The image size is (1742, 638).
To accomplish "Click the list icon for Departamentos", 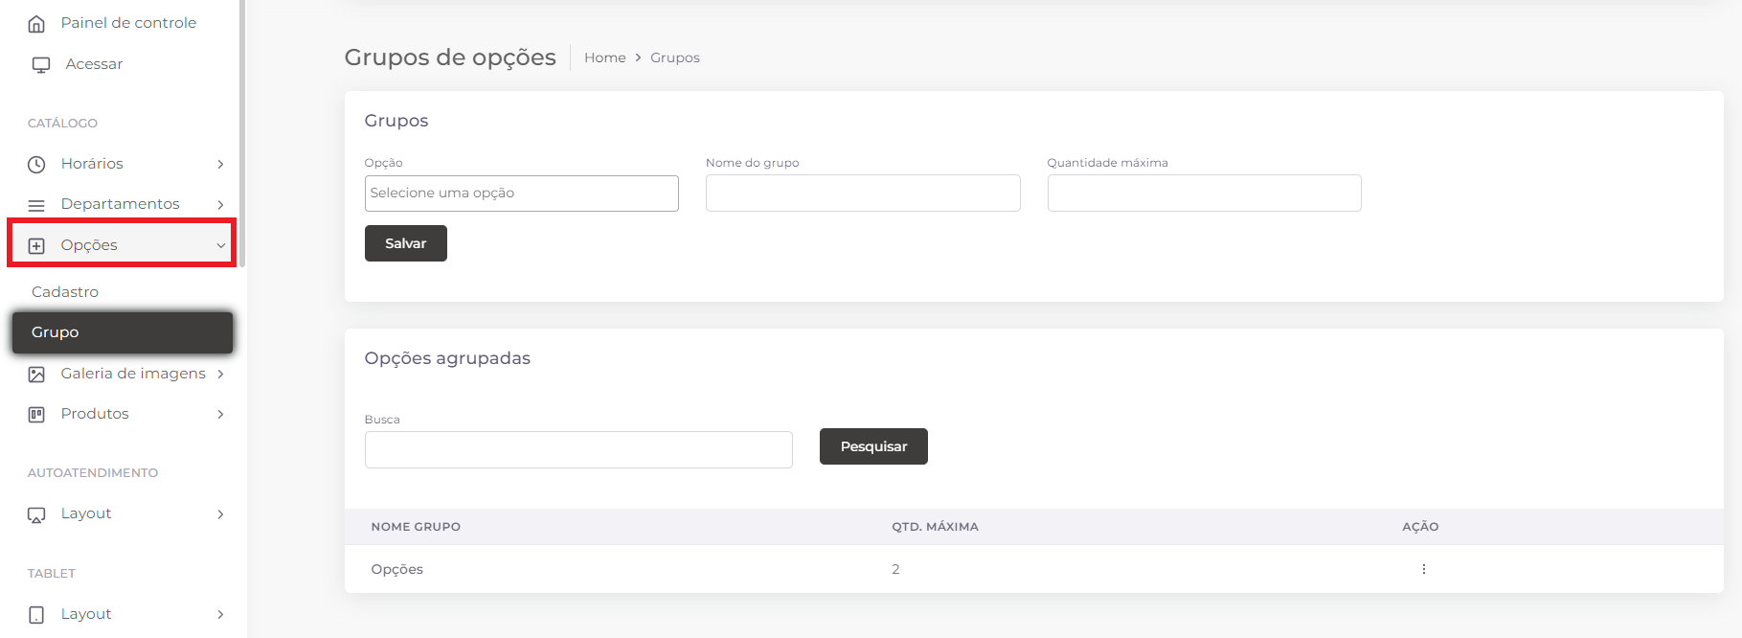I will (x=36, y=205).
